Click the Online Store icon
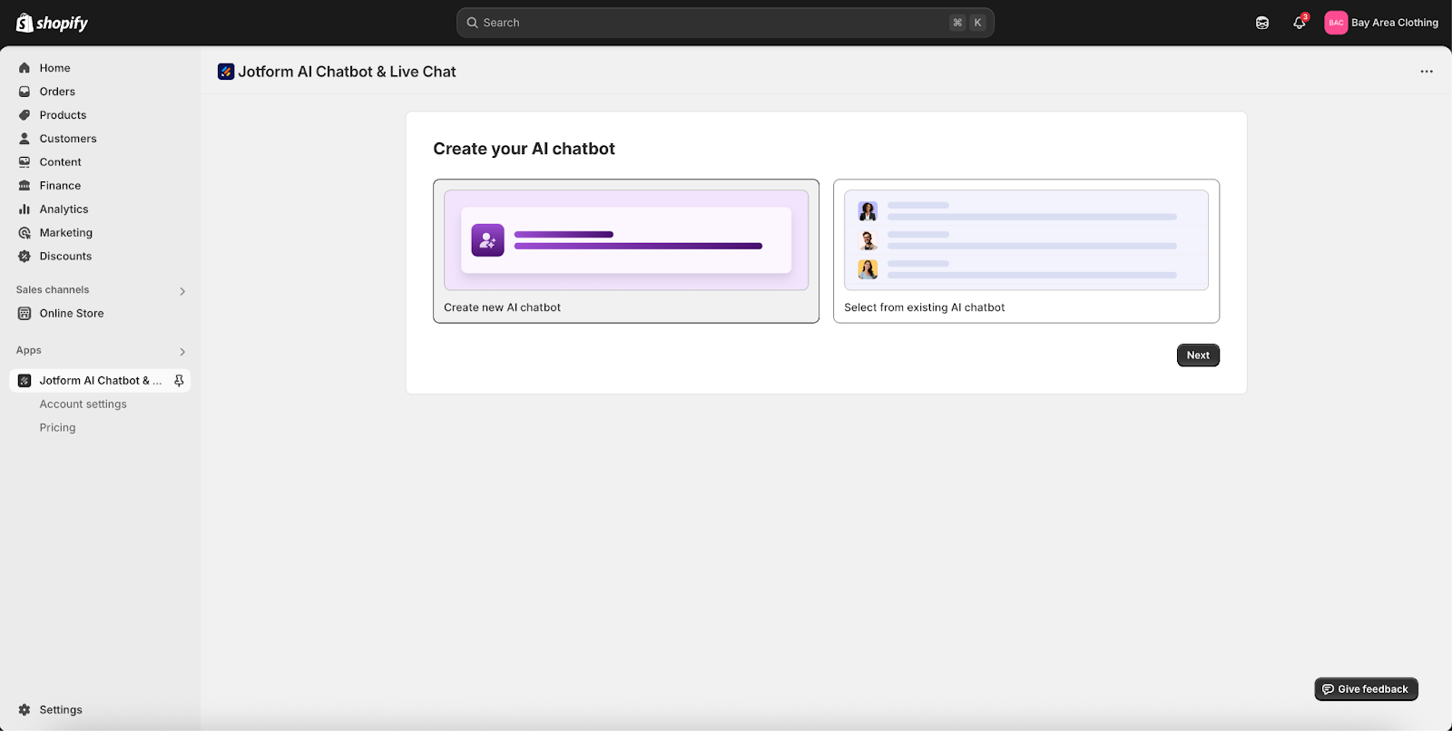Viewport: 1452px width, 731px height. 25,314
